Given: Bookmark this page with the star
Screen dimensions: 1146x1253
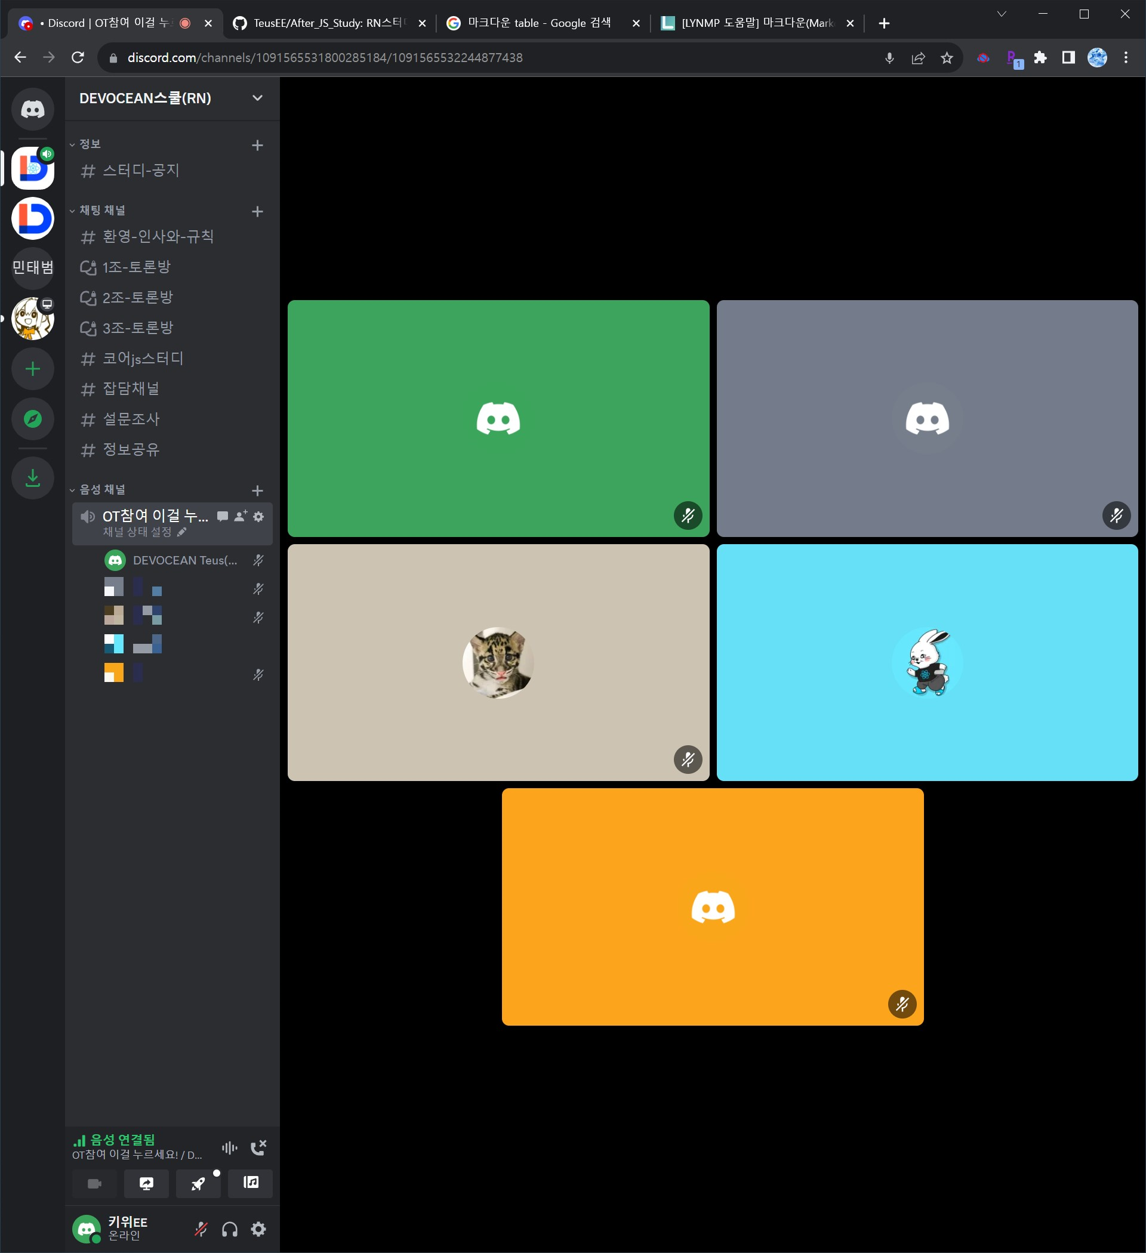Looking at the screenshot, I should pos(947,58).
